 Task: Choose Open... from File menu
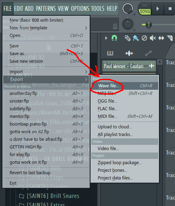(x=46, y=35)
